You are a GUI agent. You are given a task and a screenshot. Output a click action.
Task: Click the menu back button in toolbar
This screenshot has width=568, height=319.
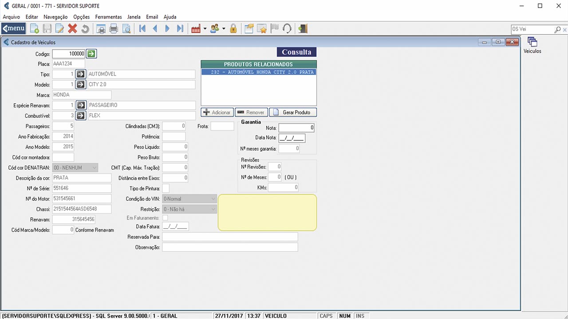(x=14, y=29)
